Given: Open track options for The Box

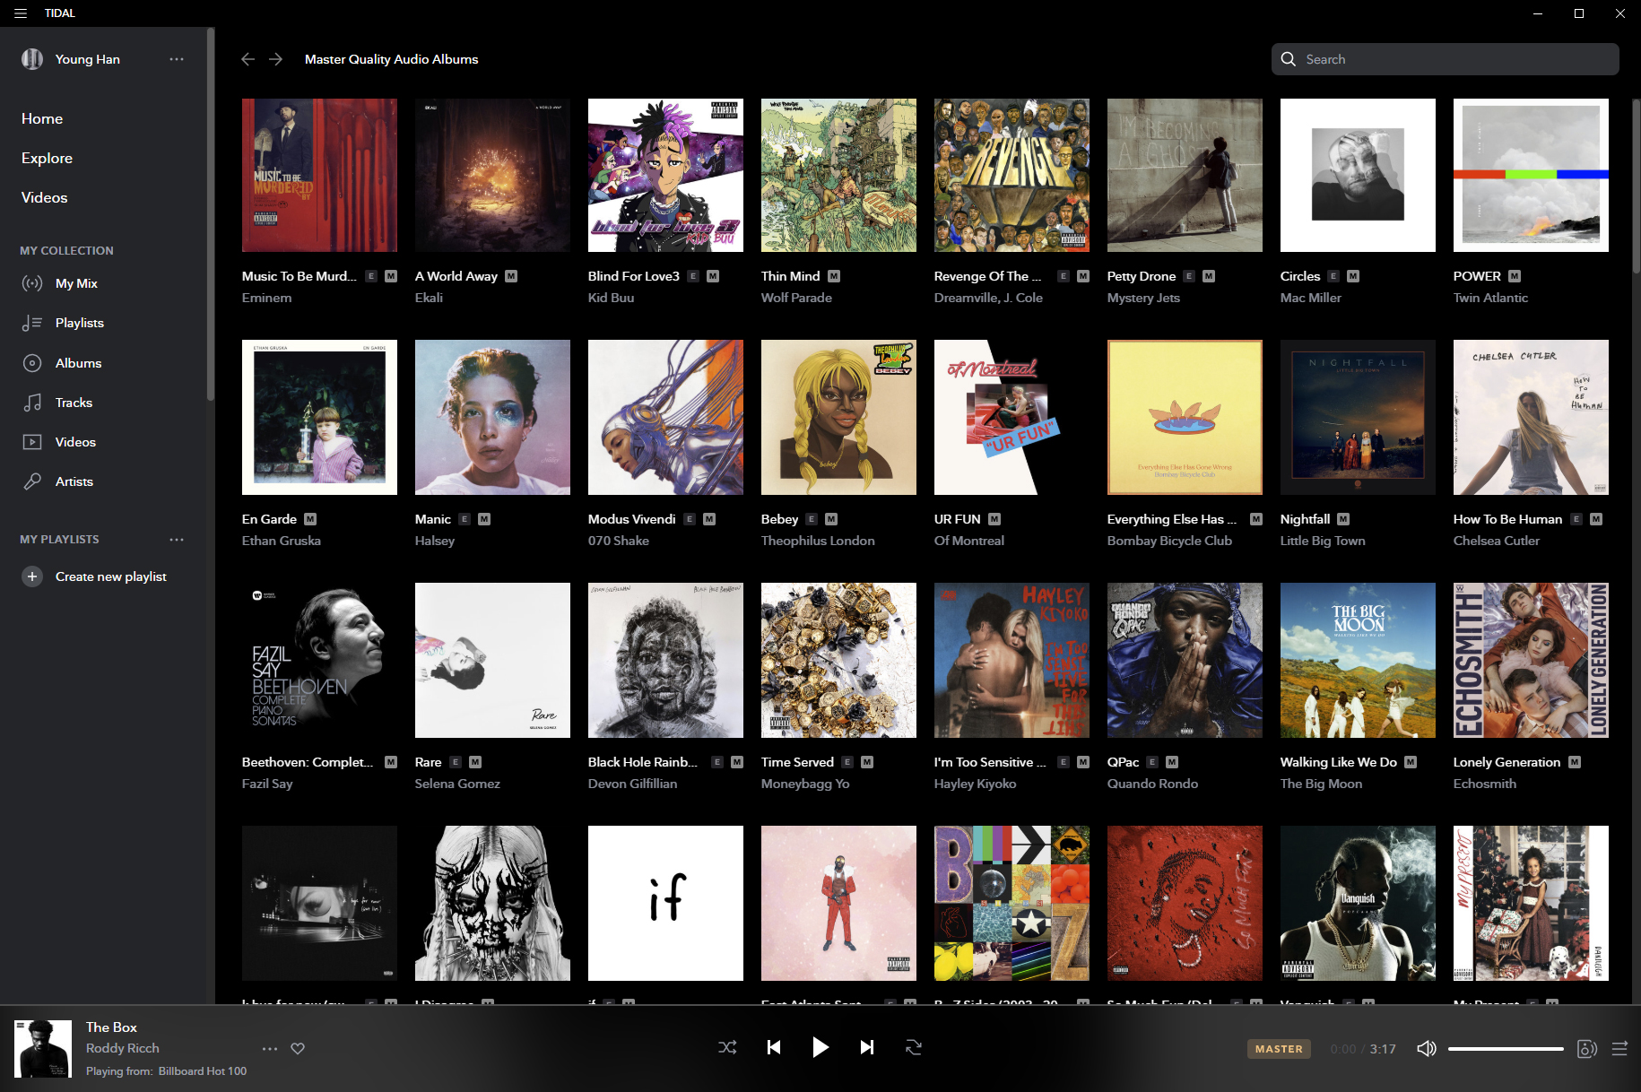Looking at the screenshot, I should pyautogui.click(x=270, y=1048).
